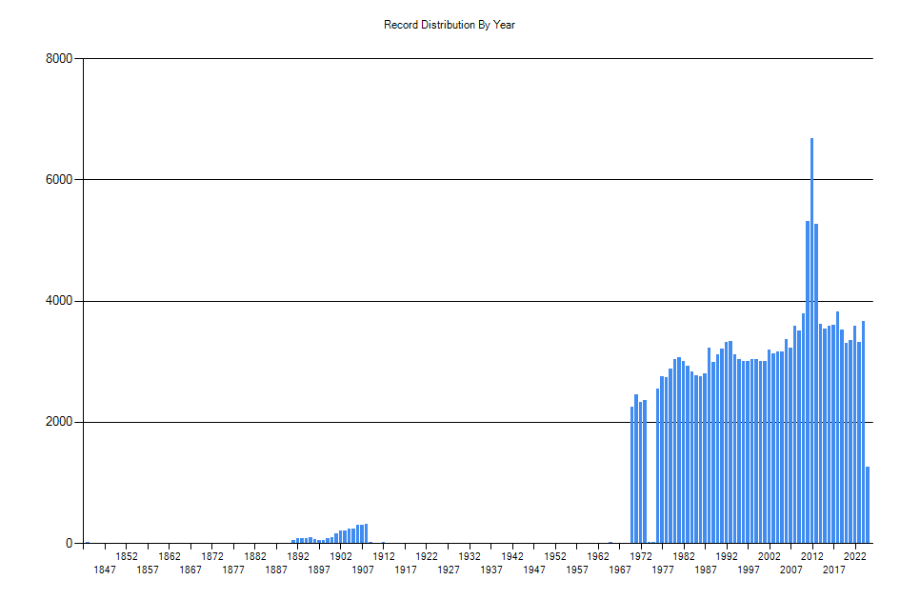This screenshot has height=600, width=900.
Task: Select the 2012 x-axis year label
Action: pyautogui.click(x=811, y=556)
